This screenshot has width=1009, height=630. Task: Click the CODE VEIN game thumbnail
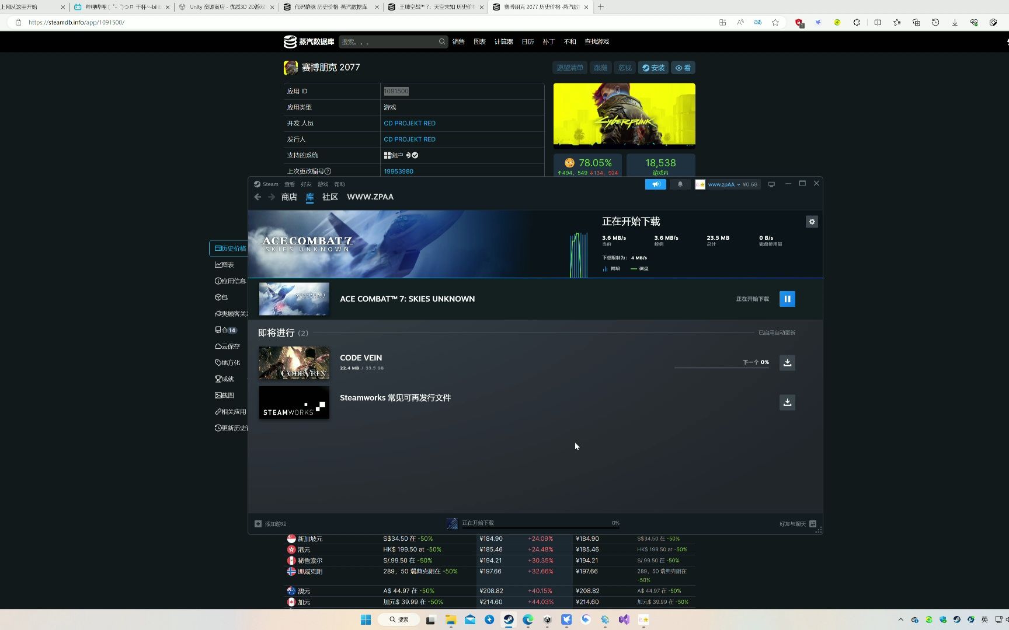click(294, 363)
